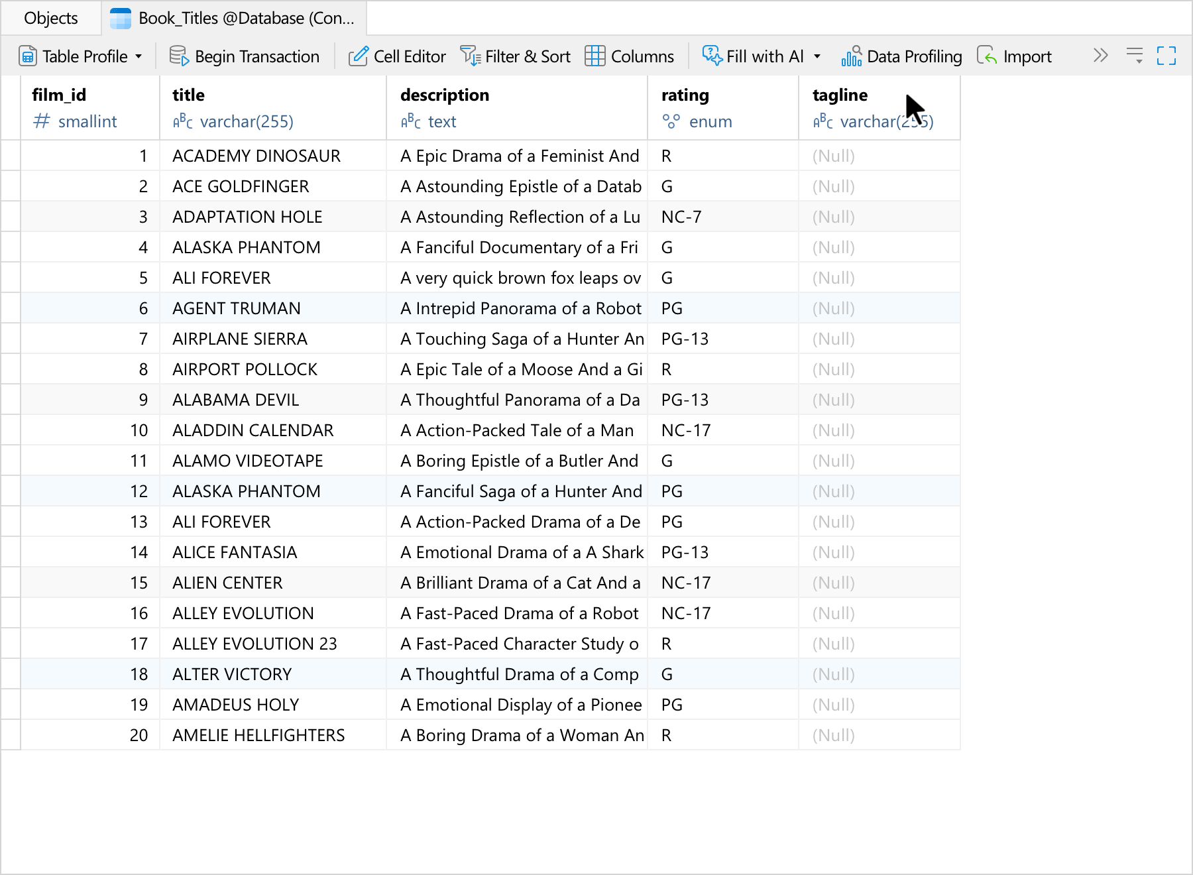The width and height of the screenshot is (1193, 875).
Task: Toggle the full screen mode icon
Action: [1166, 56]
